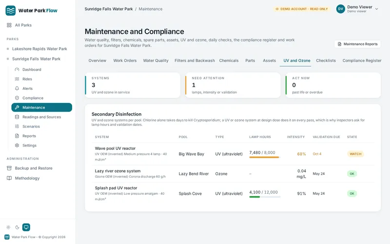The image size is (390, 244).
Task: Click the 0.04 mg/L intensity value
Action: [x=301, y=174]
